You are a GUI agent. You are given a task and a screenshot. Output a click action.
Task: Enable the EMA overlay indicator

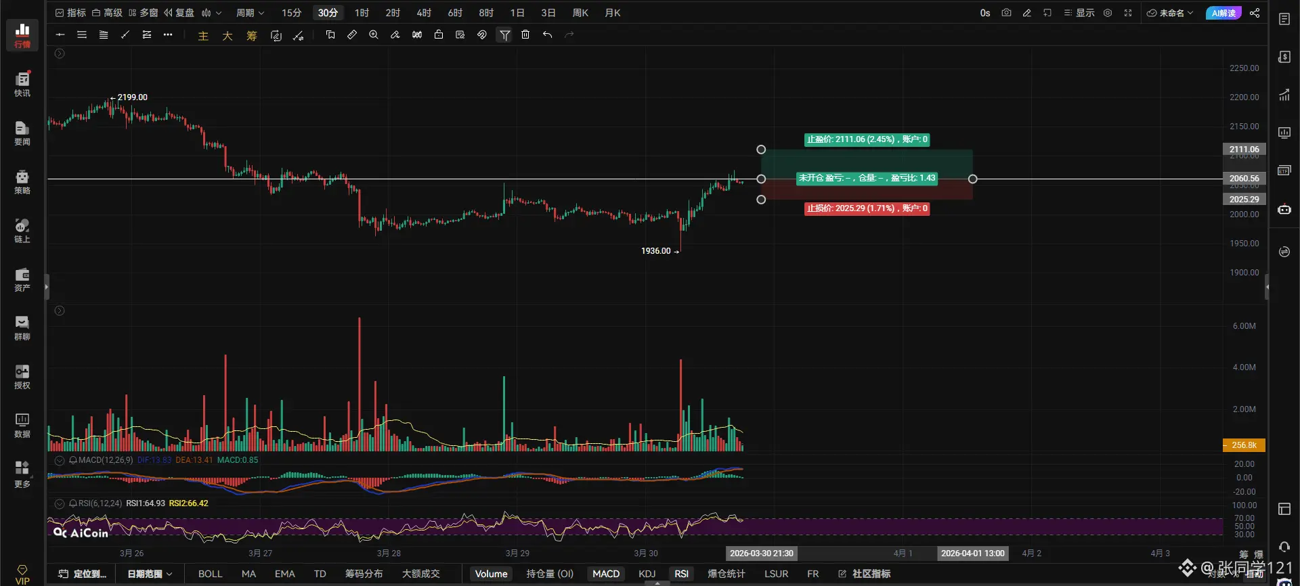point(284,574)
